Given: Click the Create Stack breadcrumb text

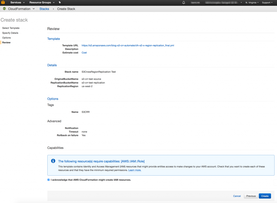Looking at the screenshot, I should tap(66, 9).
